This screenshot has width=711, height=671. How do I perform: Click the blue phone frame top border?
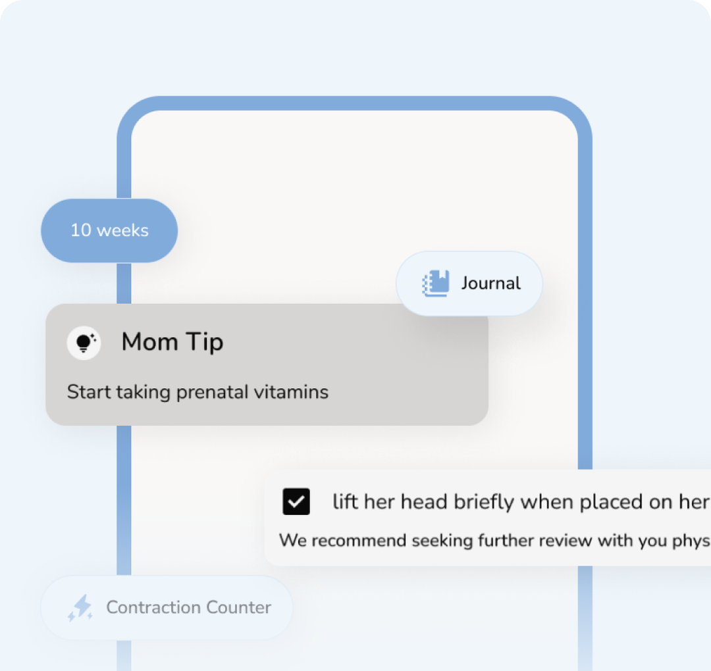click(355, 103)
